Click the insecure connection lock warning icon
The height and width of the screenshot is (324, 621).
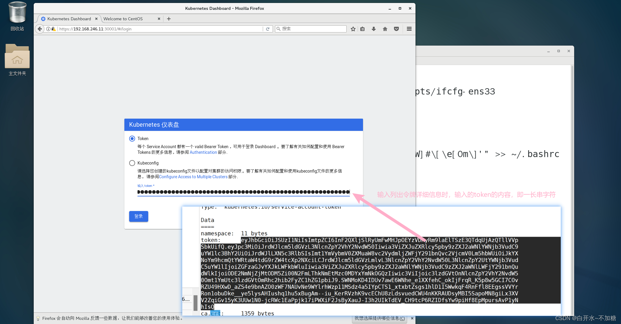54,29
